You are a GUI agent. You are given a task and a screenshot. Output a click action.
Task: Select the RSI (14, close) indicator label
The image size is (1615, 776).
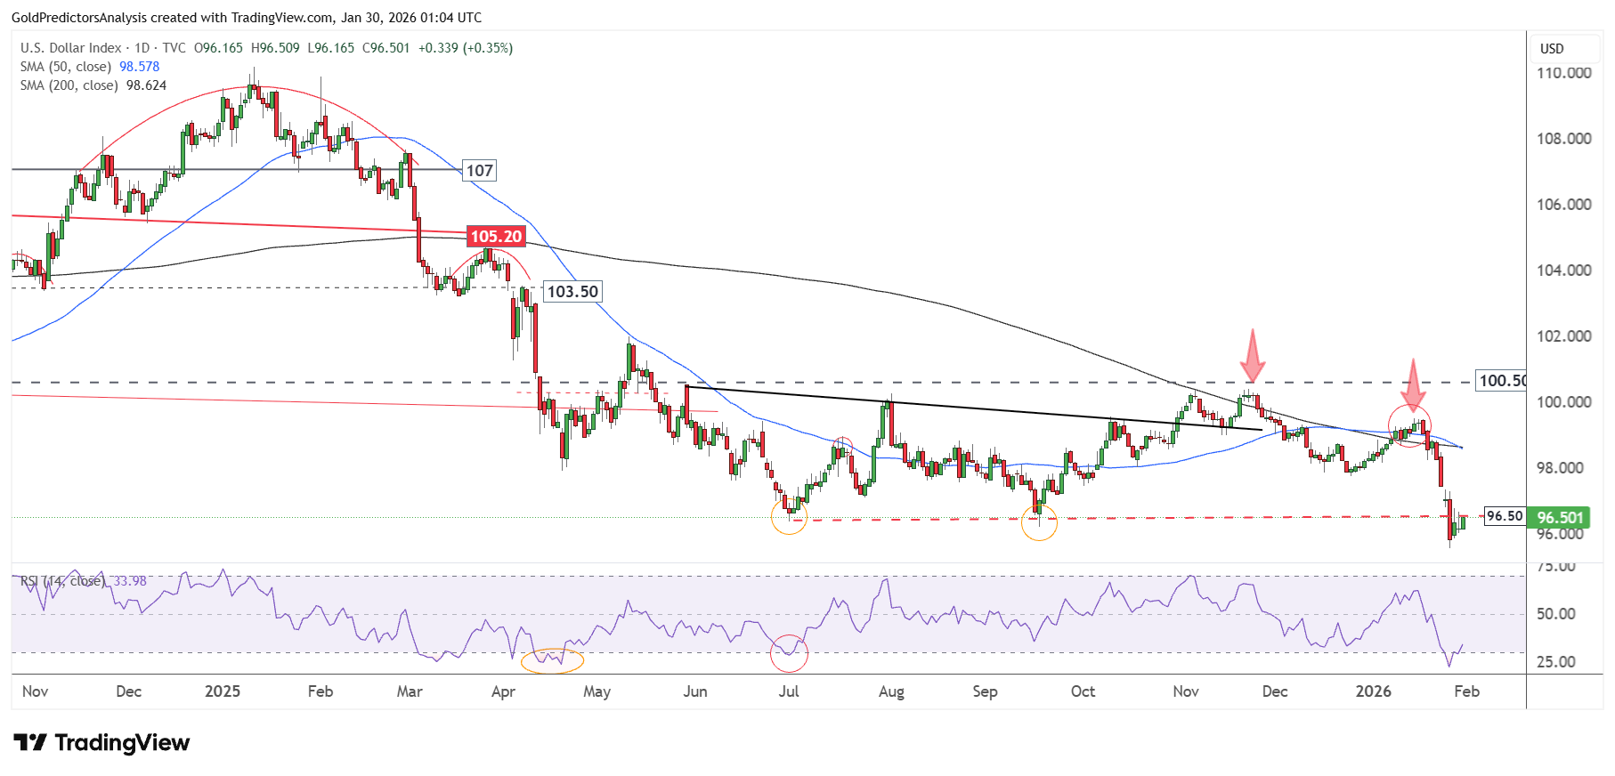62,581
